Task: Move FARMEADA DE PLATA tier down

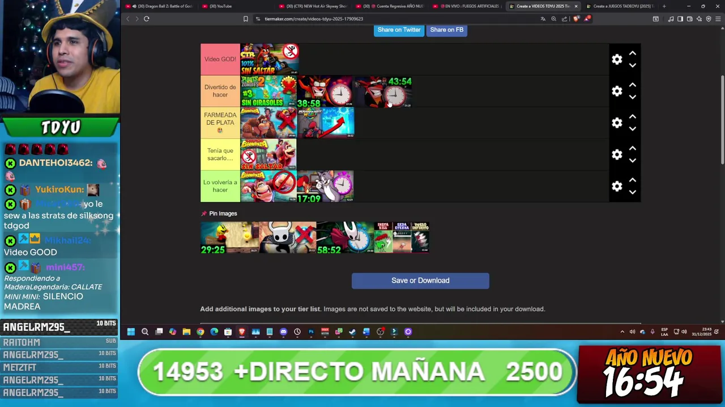Action: 633,129
